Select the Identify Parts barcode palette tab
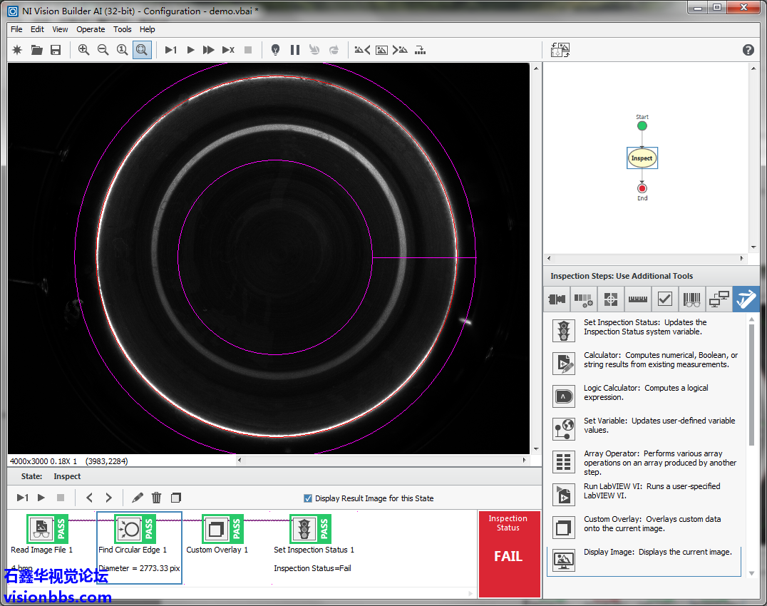The image size is (767, 606). click(691, 299)
